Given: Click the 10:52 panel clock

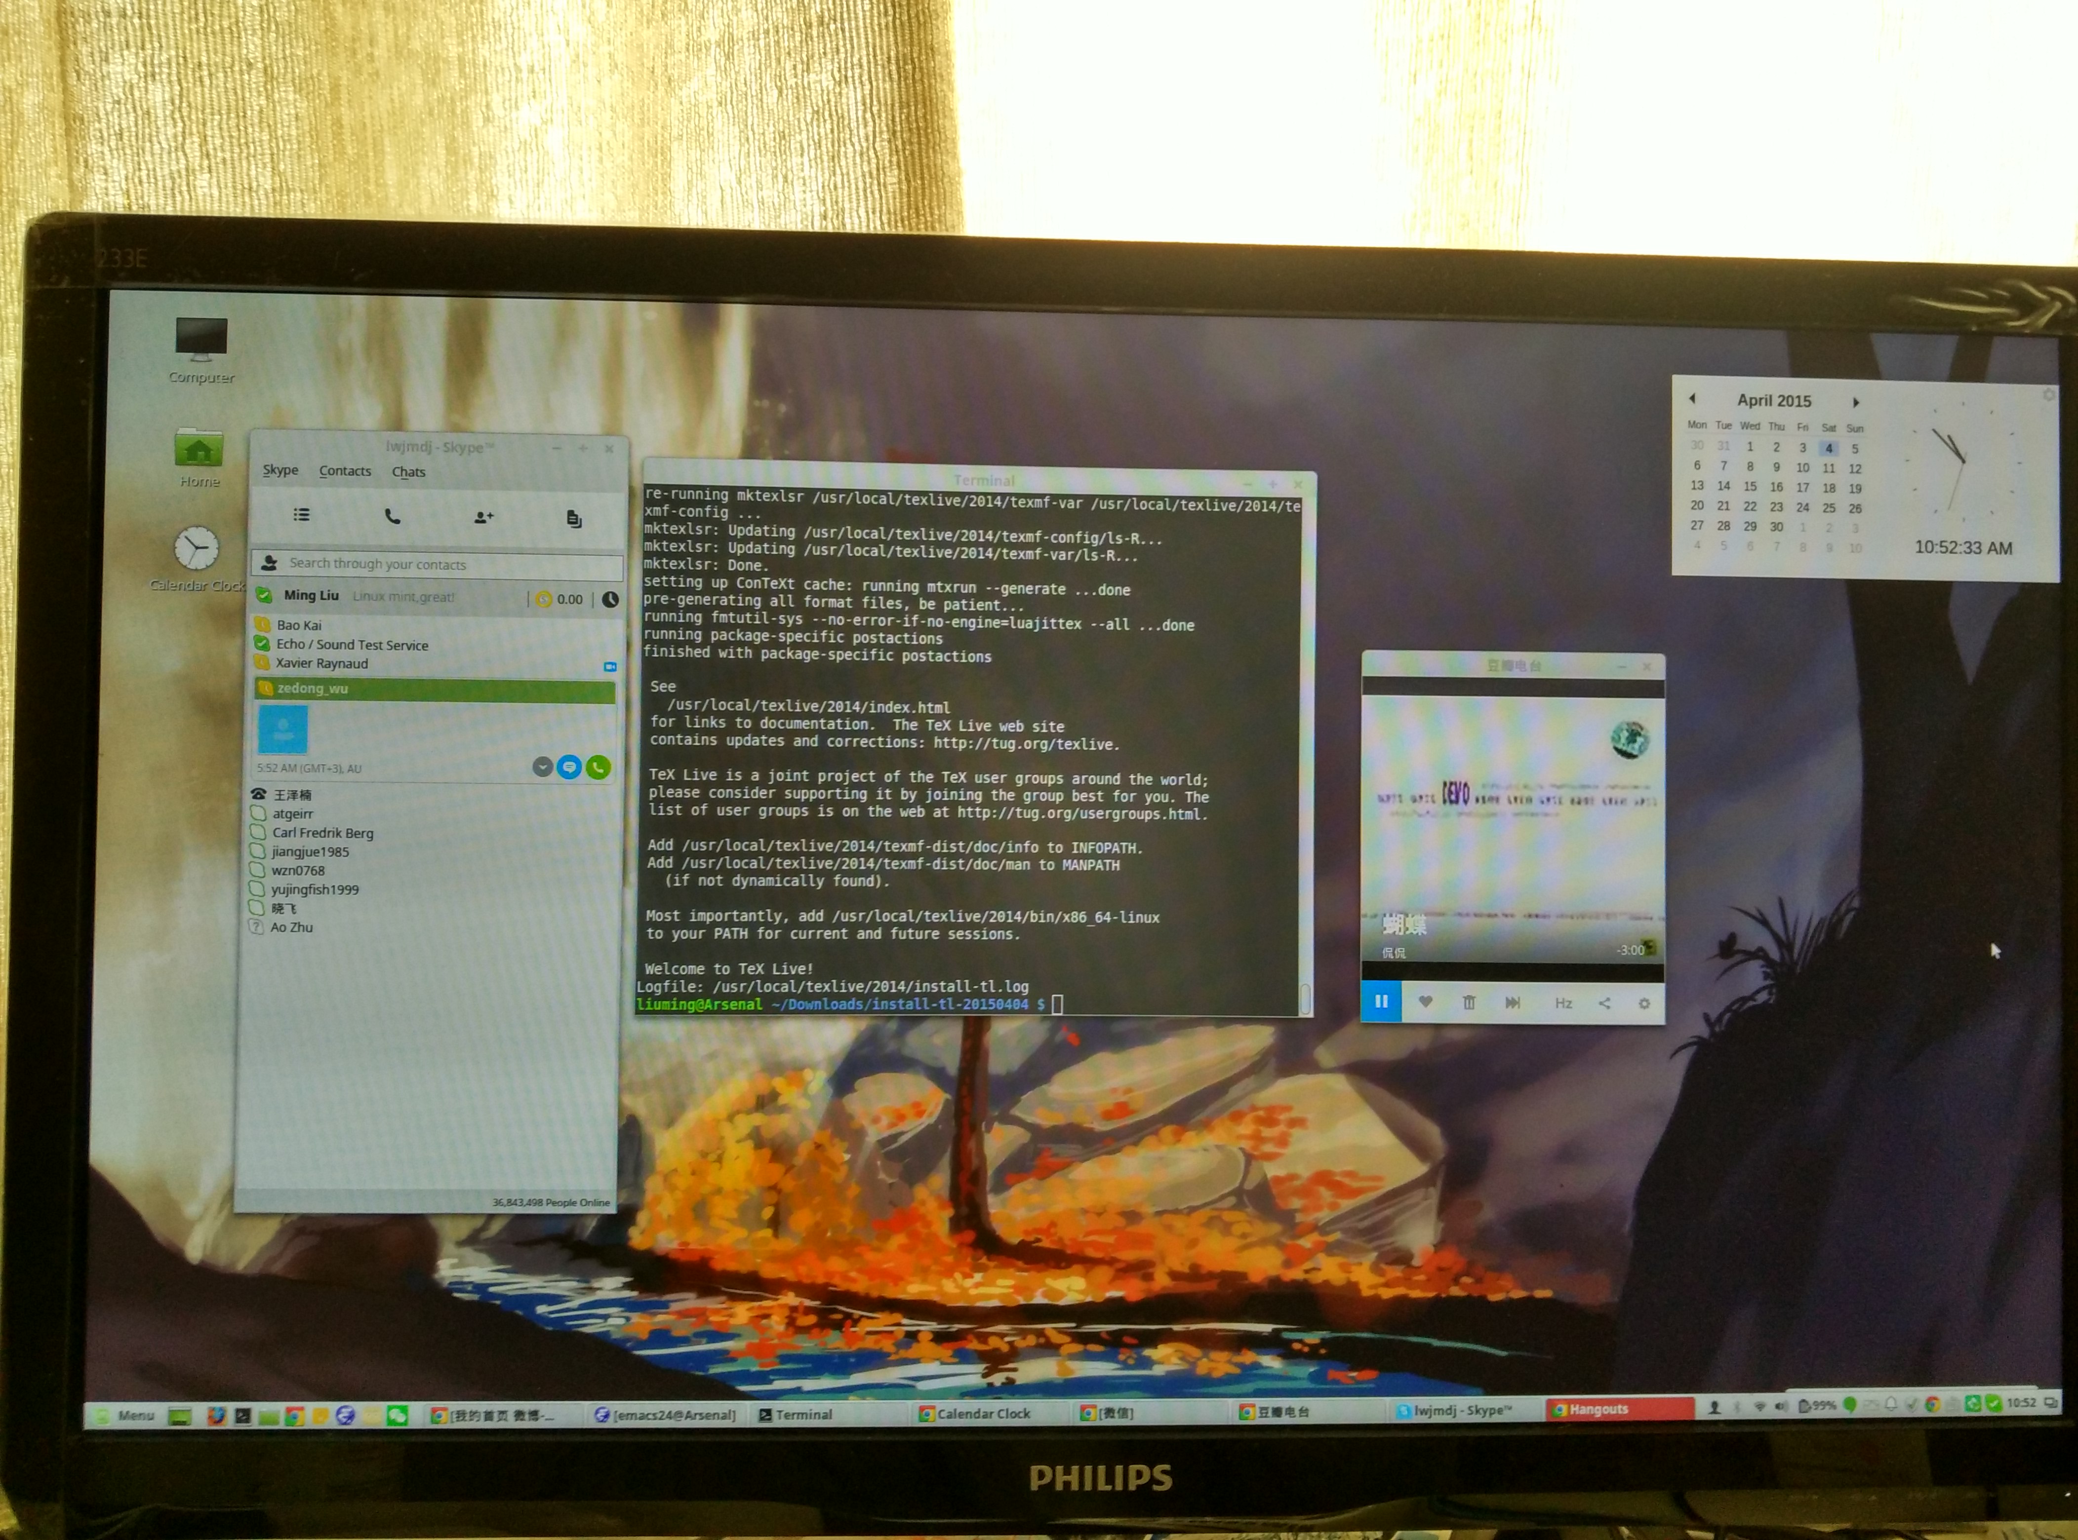Looking at the screenshot, I should 2021,1403.
